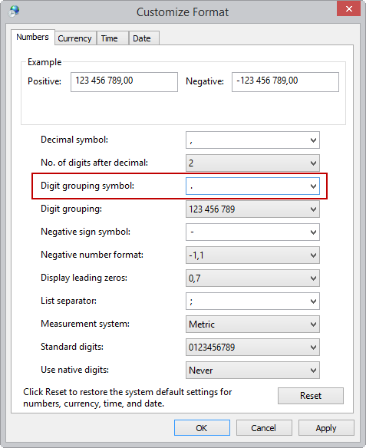Screen dimensions: 366x448
Task: Expand Display leading zeros dropdown
Action: (x=252, y=278)
